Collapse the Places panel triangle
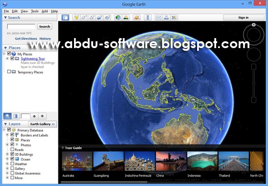The image size is (268, 186). (5, 48)
